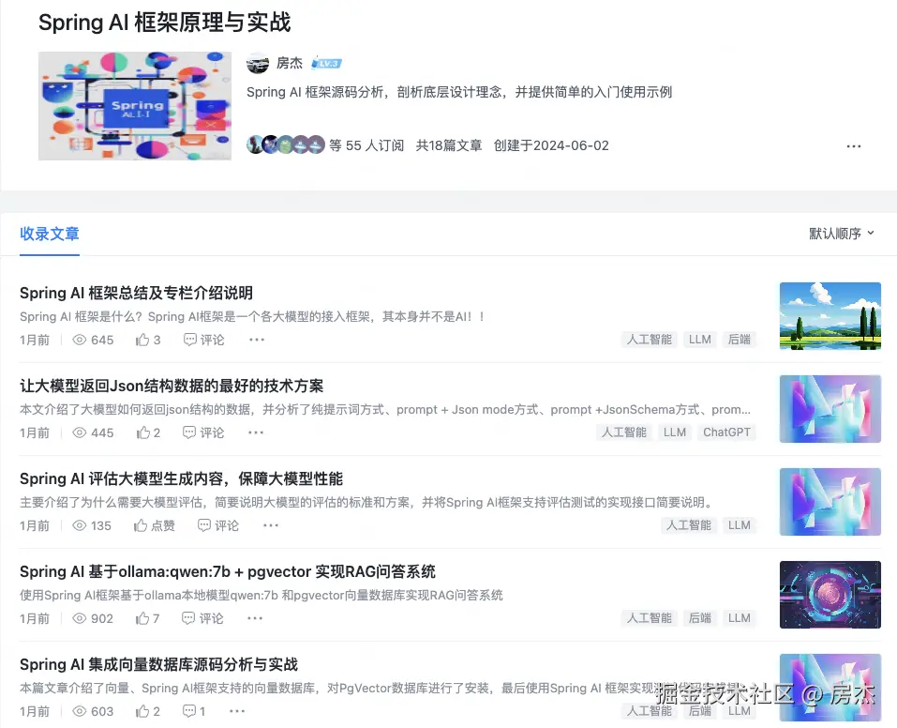
Task: Click LLM tag on ollama RAG article
Action: [x=740, y=617]
